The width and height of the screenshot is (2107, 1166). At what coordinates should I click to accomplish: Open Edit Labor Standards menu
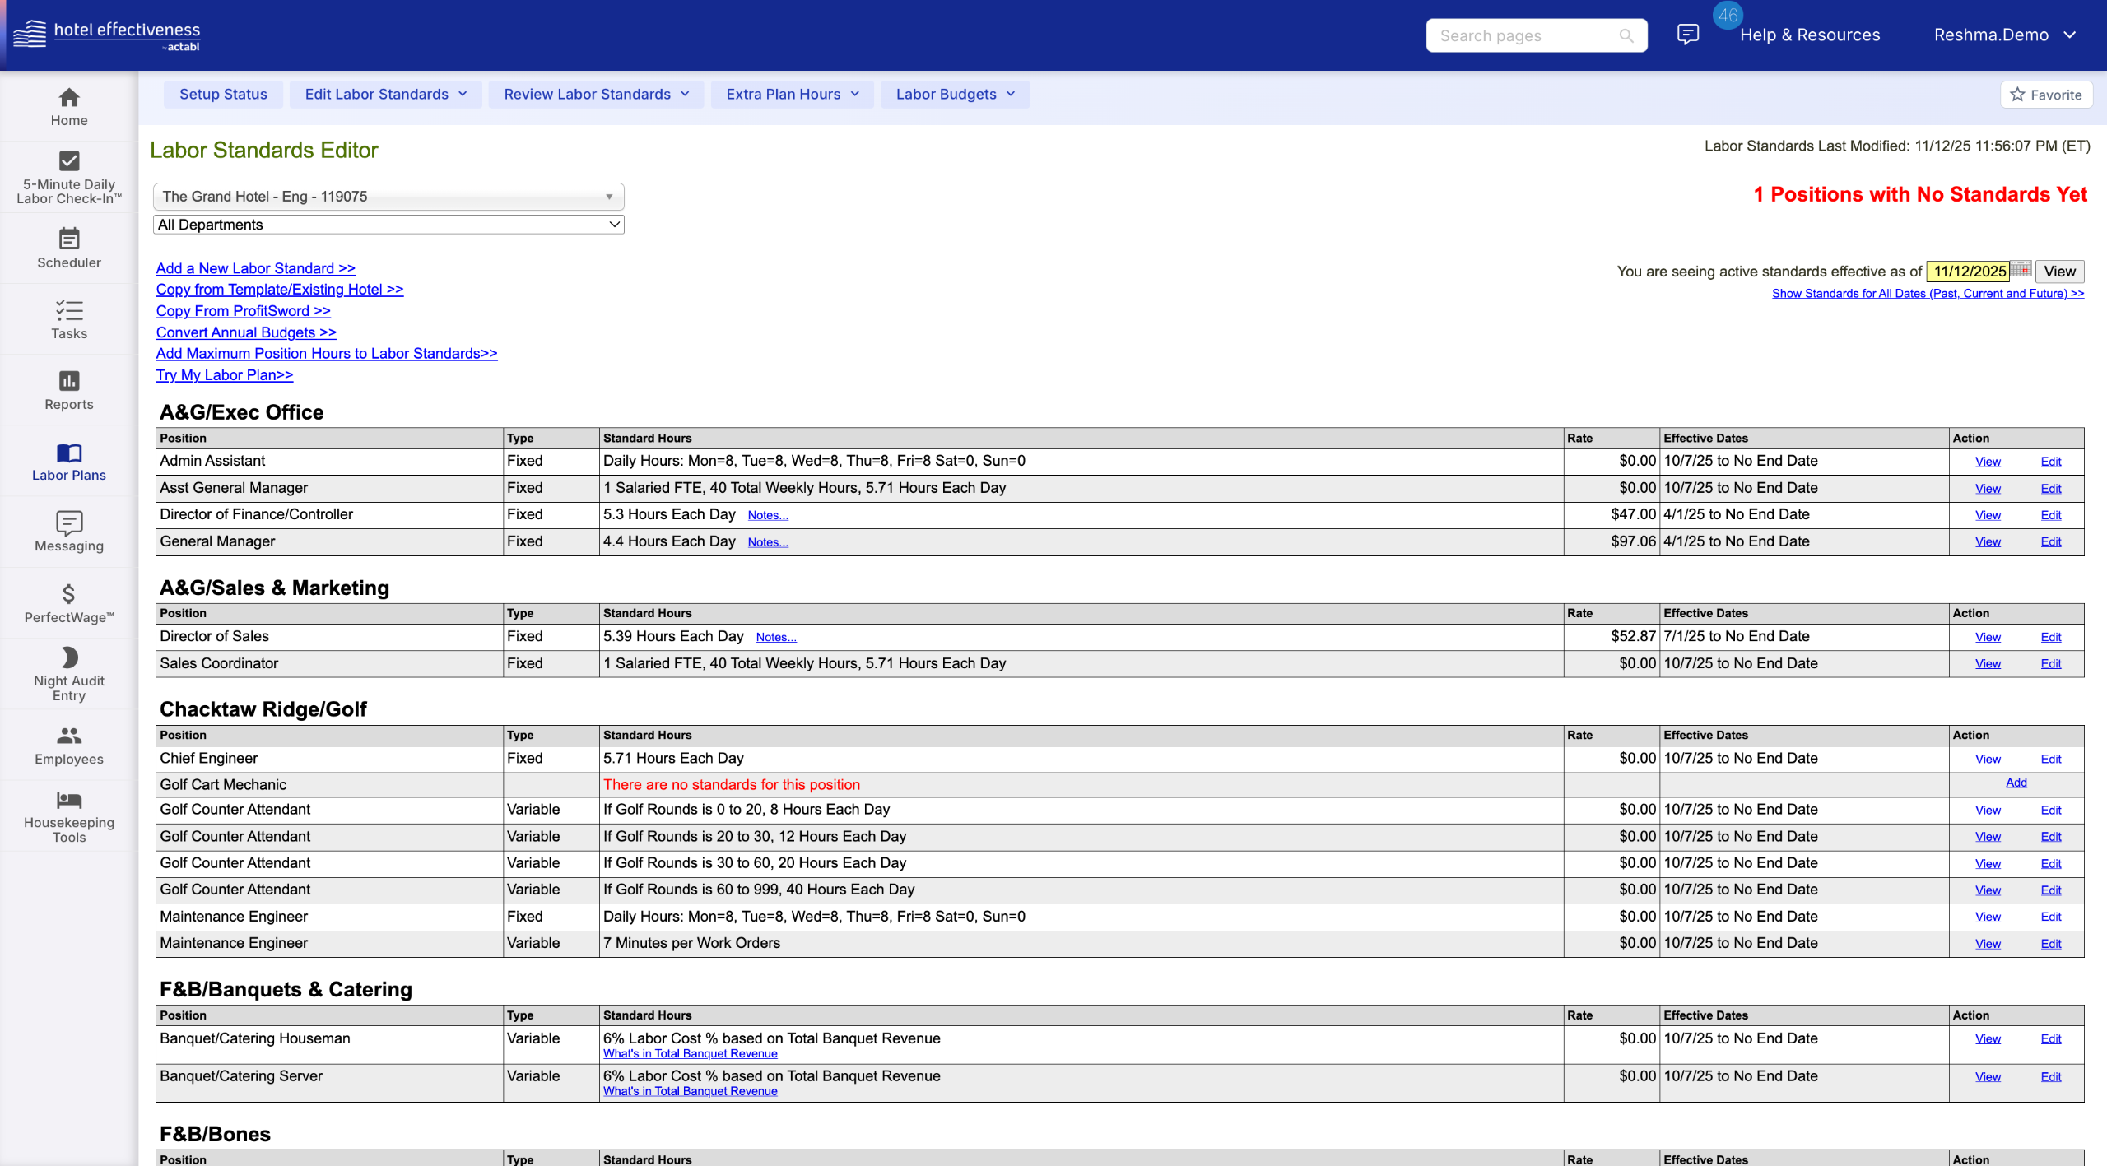coord(386,95)
